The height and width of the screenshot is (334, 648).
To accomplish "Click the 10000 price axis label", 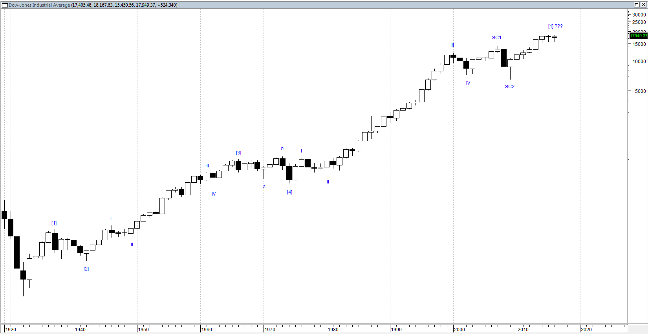I will [639, 62].
